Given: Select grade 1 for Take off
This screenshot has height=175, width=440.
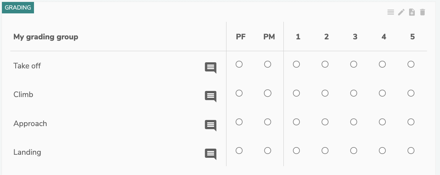Looking at the screenshot, I should click(x=296, y=64).
